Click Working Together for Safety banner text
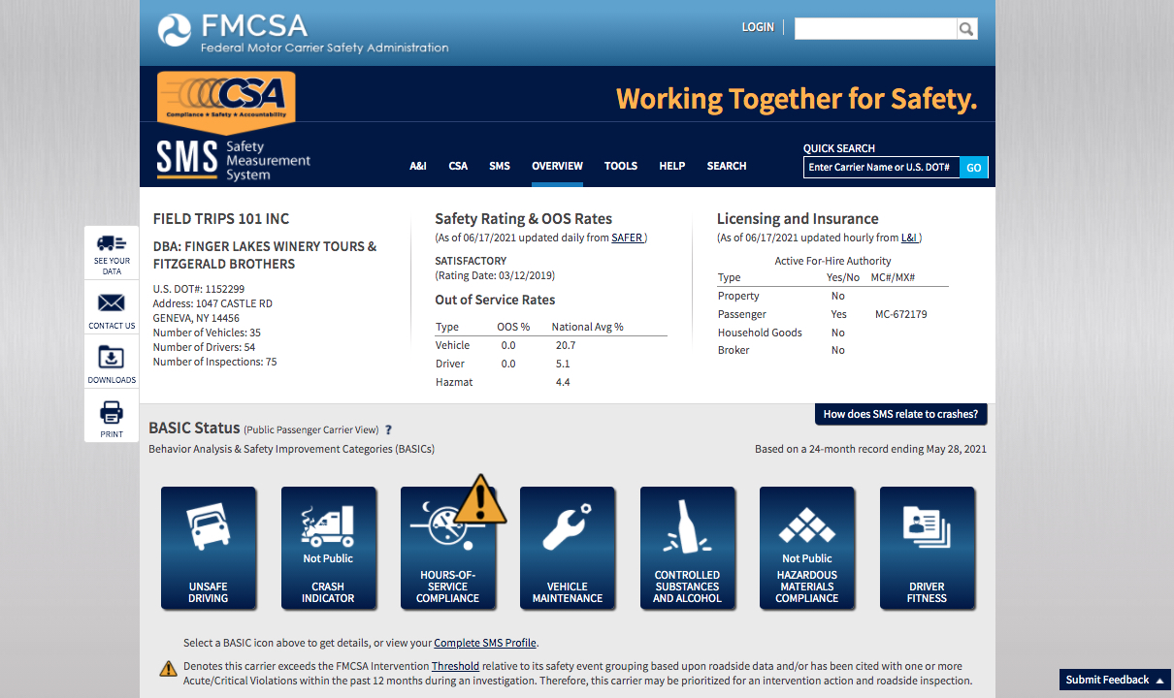 tap(797, 99)
